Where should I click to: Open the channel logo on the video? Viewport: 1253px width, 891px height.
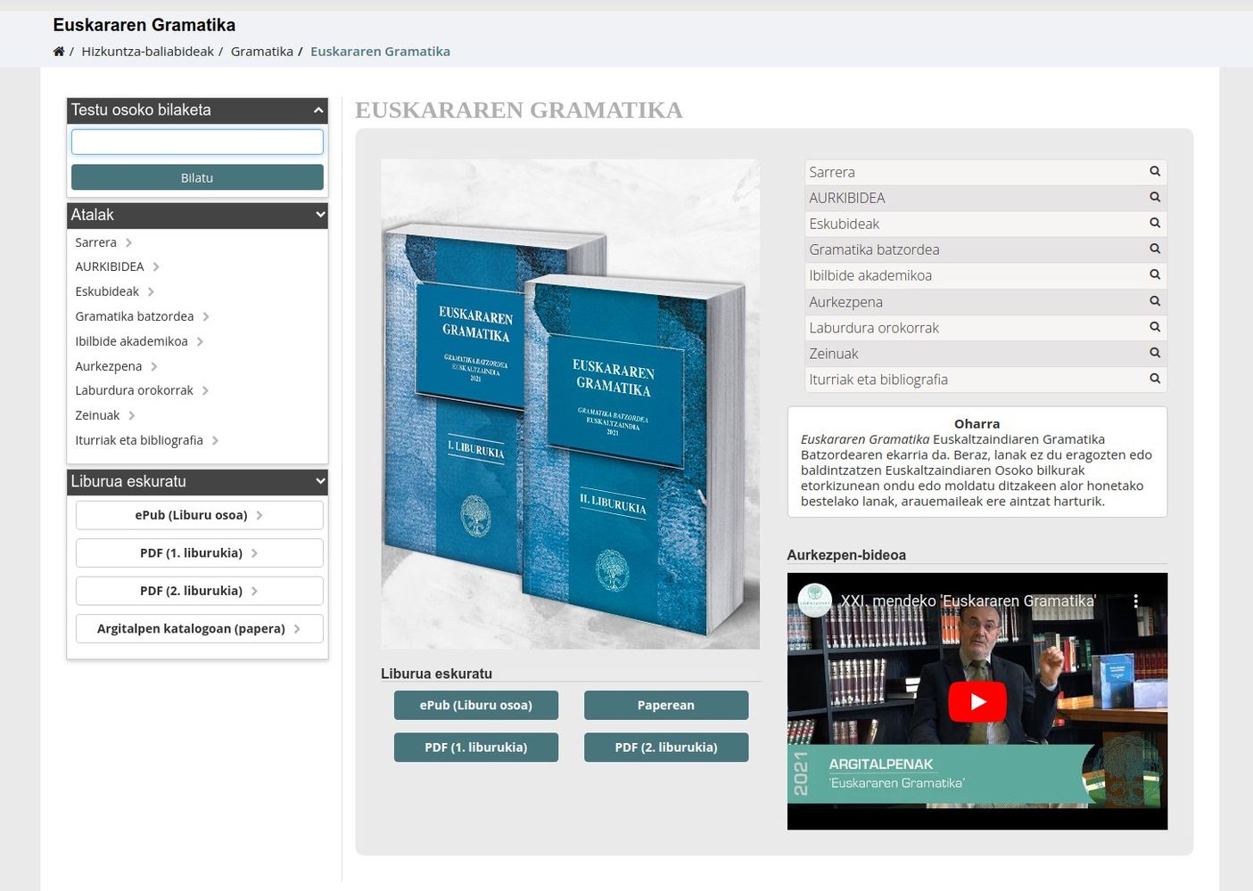[814, 601]
